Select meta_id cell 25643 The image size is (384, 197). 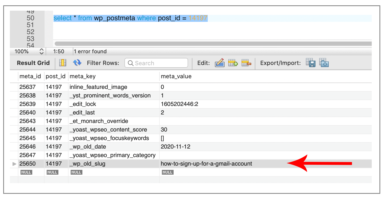pyautogui.click(x=31, y=121)
